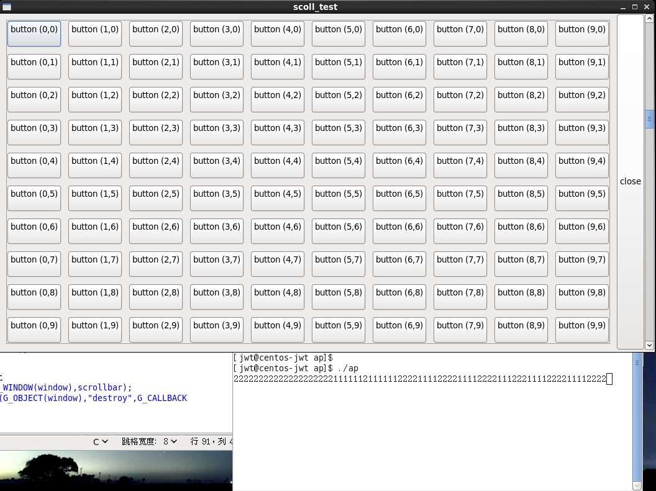Image resolution: width=656 pixels, height=491 pixels.
Task: Open the scoll_test window menu icon
Action: coord(6,7)
